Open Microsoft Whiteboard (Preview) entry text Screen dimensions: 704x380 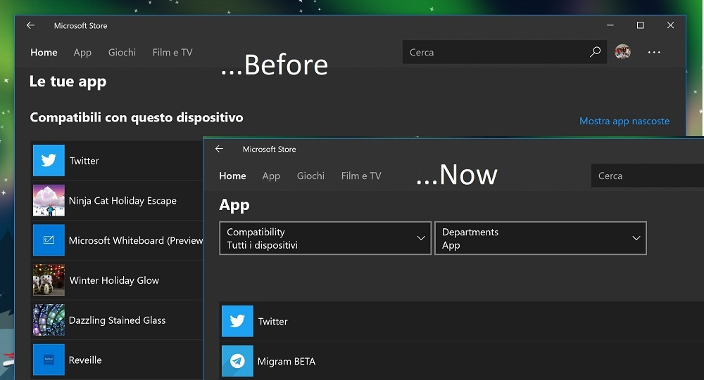tap(136, 241)
